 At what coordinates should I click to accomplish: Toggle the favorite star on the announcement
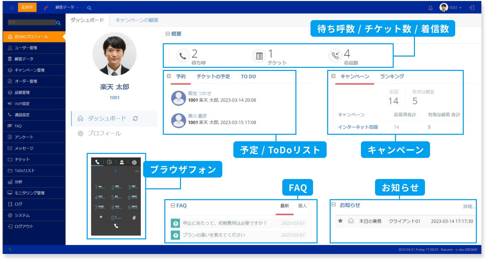click(x=340, y=221)
